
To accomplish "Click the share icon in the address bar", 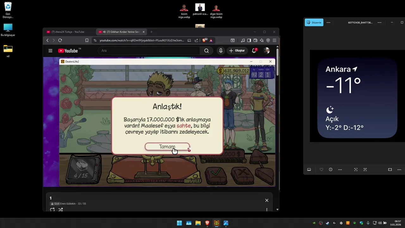I will coord(196,41).
